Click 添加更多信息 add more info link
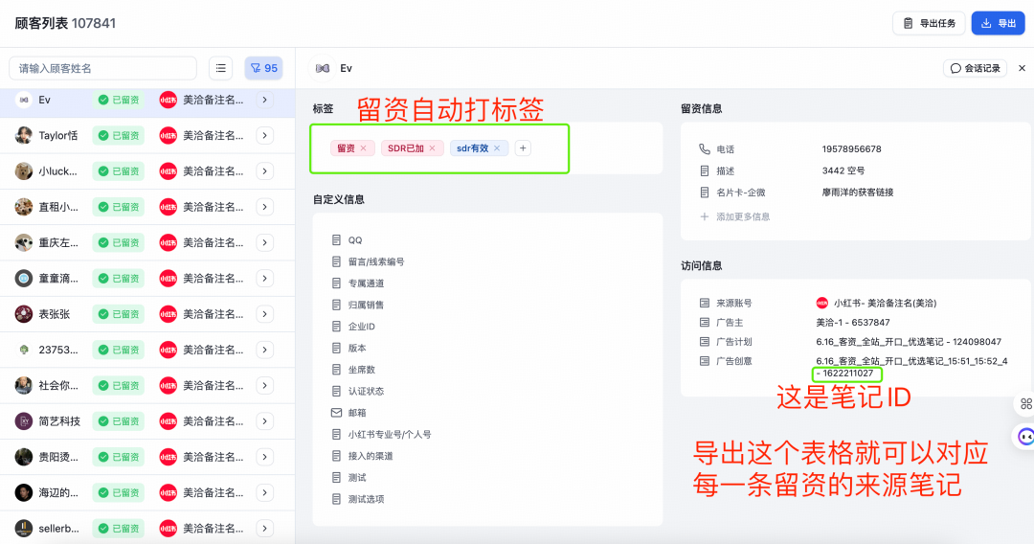Viewport: 1034px width, 544px height. pos(734,216)
